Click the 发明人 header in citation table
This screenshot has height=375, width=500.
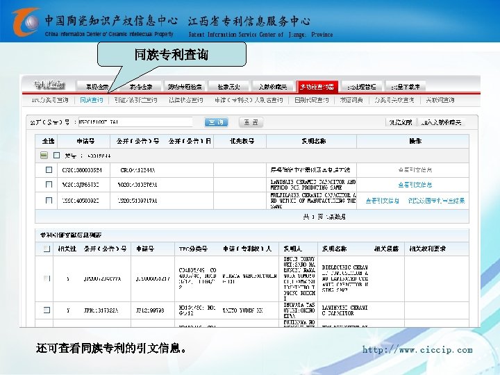[293, 249]
